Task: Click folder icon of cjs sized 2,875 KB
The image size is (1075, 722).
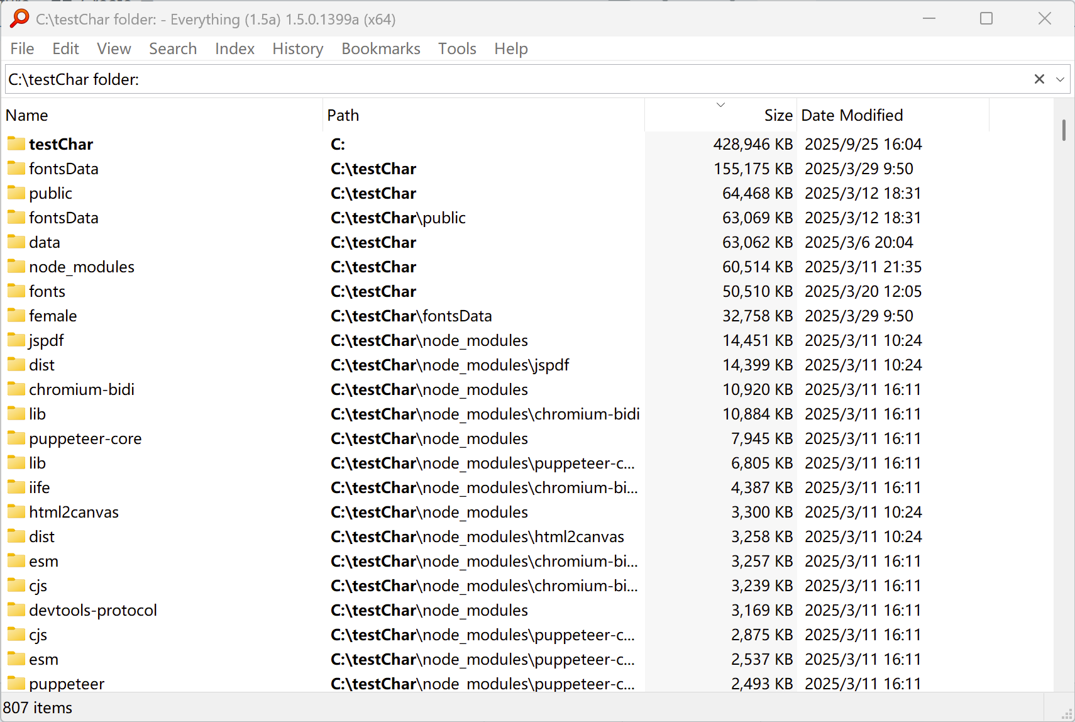Action: point(16,635)
